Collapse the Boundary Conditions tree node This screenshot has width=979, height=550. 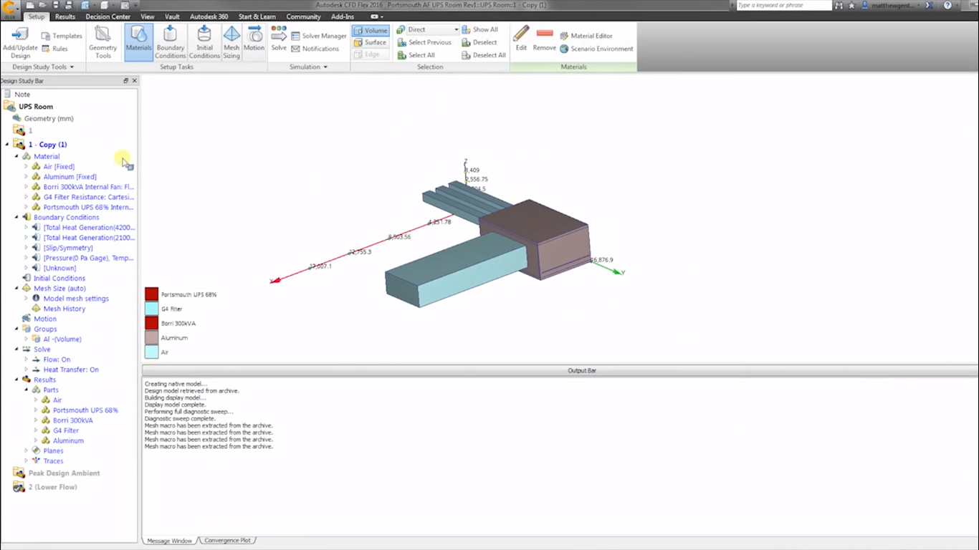16,217
